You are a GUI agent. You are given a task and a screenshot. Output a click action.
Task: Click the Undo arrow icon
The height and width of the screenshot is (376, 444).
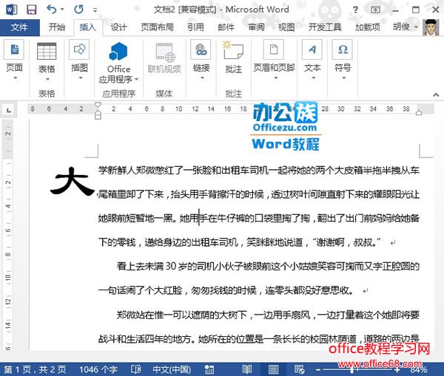52,10
